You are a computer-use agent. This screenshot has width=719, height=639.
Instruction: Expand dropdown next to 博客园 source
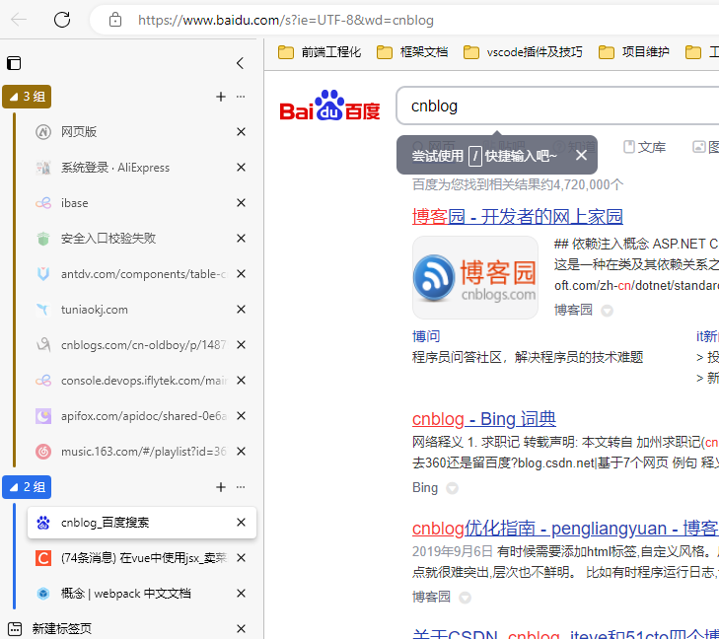tap(608, 311)
